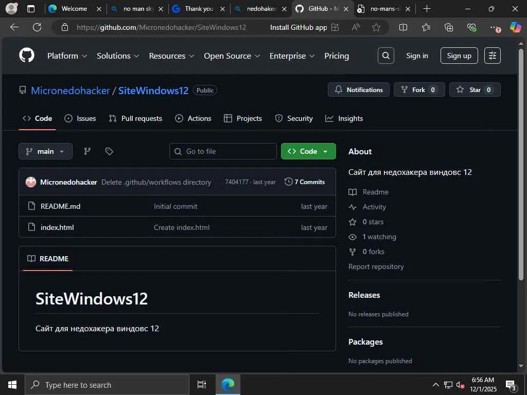The height and width of the screenshot is (395, 527).
Task: Open the GitHub home logo
Action: [x=27, y=56]
